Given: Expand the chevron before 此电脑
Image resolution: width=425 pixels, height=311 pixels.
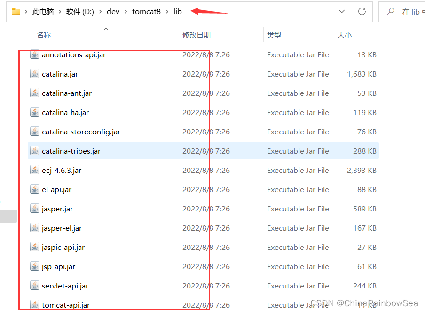Looking at the screenshot, I should [26, 12].
